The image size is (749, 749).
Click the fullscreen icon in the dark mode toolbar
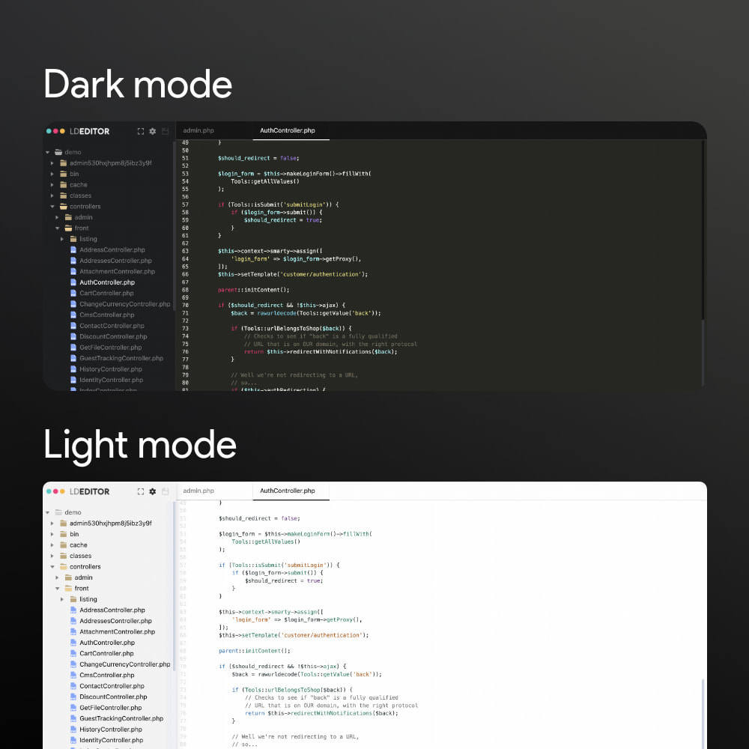click(x=140, y=131)
